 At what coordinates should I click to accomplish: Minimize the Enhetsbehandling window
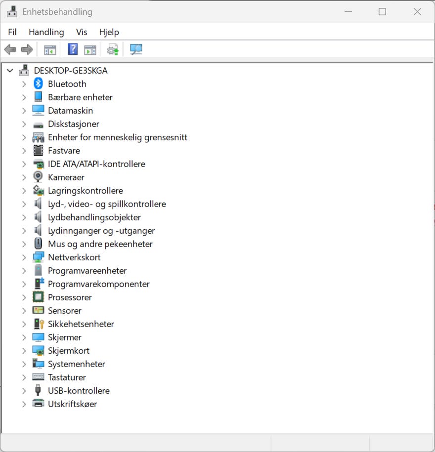coord(348,11)
